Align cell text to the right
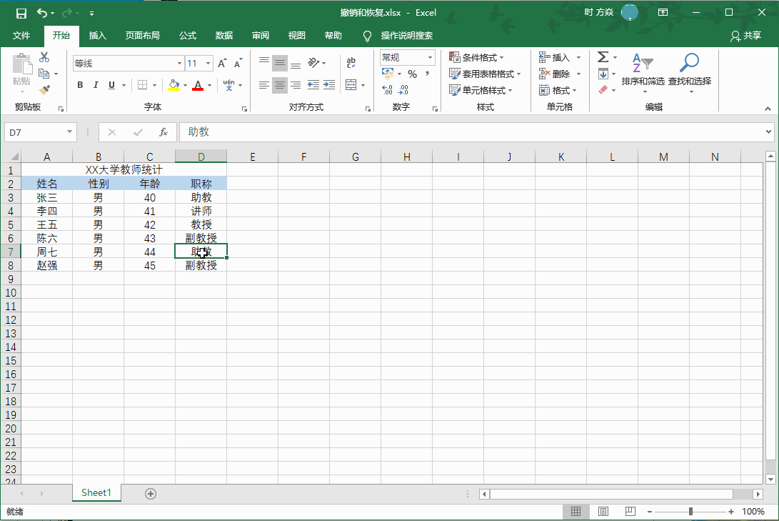The image size is (779, 521). tap(296, 85)
